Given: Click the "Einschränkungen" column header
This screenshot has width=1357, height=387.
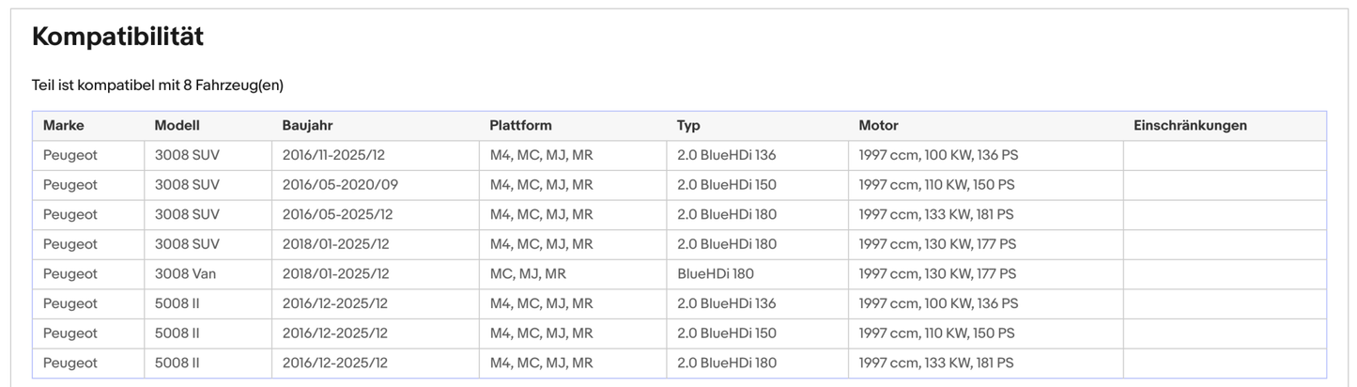Looking at the screenshot, I should (x=1190, y=126).
